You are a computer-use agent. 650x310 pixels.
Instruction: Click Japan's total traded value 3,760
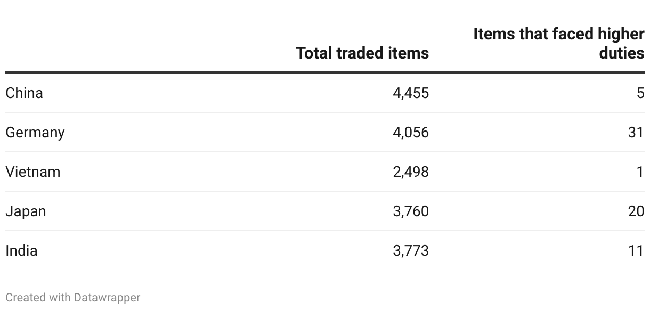tap(411, 211)
